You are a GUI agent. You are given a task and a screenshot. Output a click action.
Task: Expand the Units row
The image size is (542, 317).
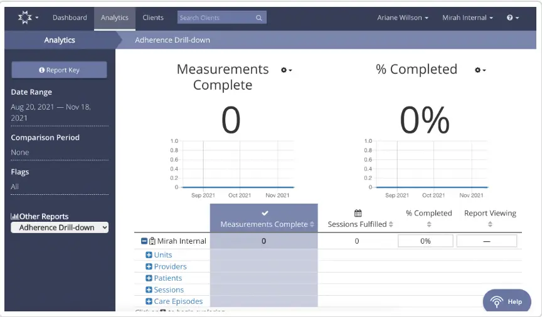(149, 255)
